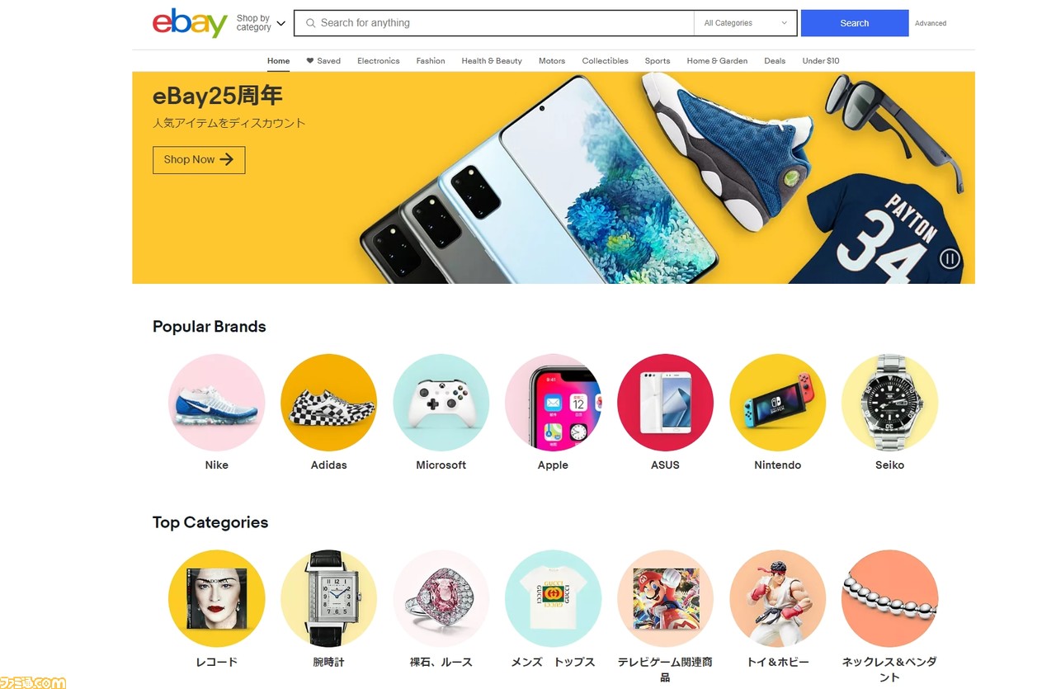Image resolution: width=1056 pixels, height=689 pixels.
Task: Pause the banner carousel
Action: pyautogui.click(x=950, y=259)
